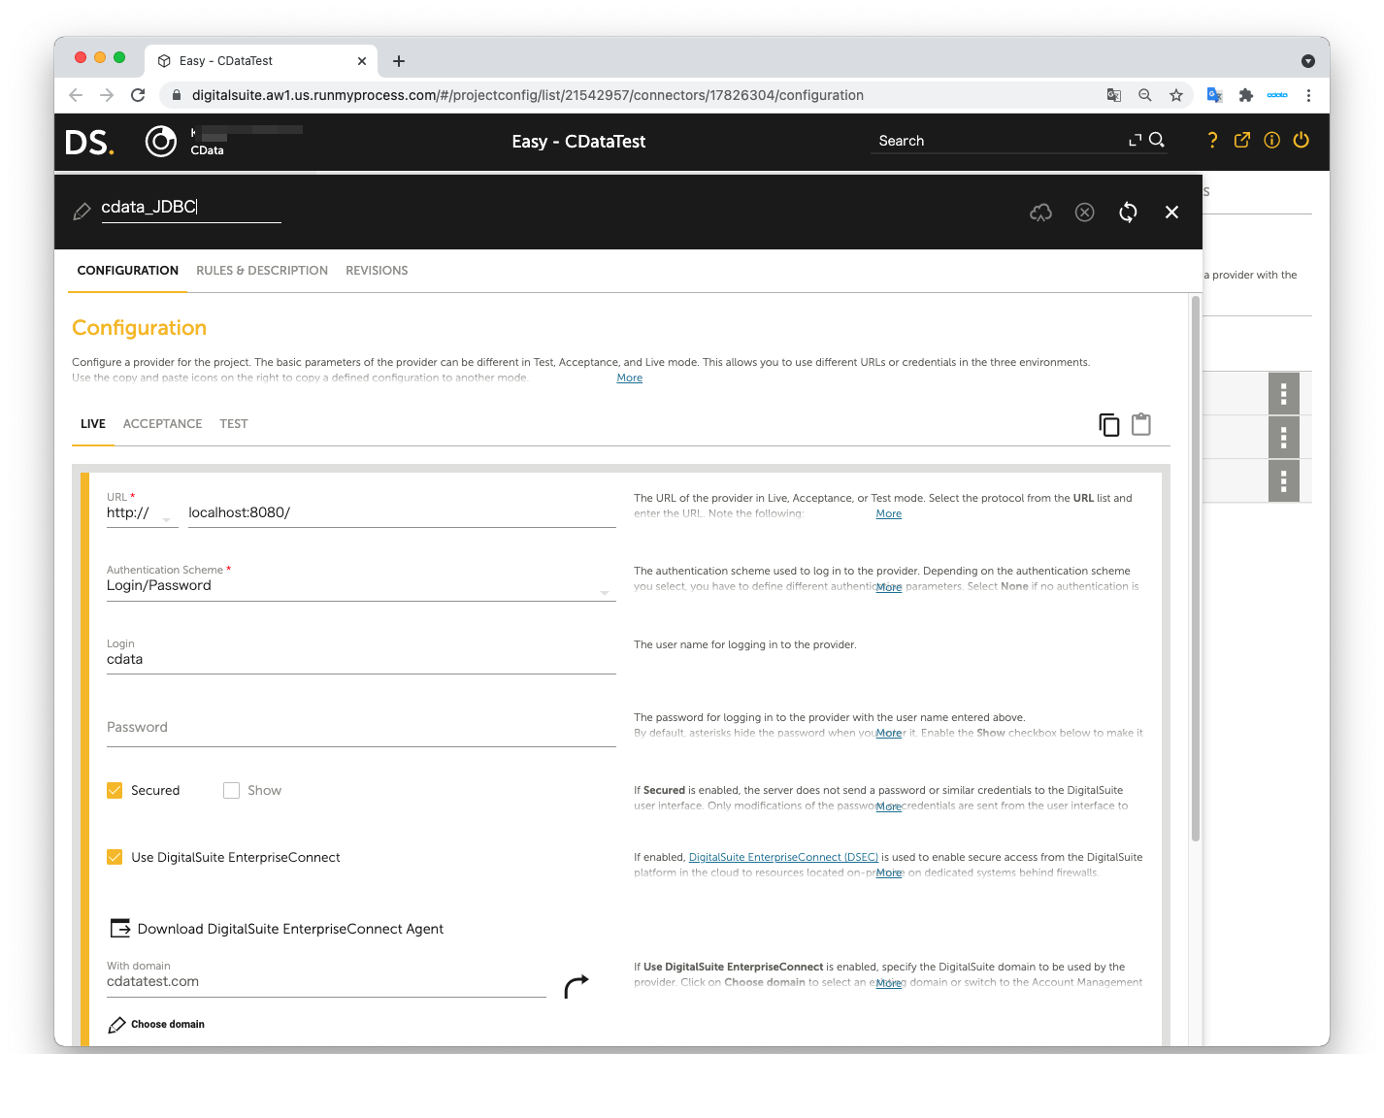Open the first three-dot row menu
1384x1118 pixels.
pyautogui.click(x=1283, y=393)
